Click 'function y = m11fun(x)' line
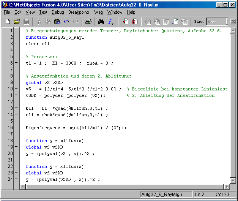Image resolution: width=238 pixels, height=201 pixels. pyautogui.click(x=55, y=141)
